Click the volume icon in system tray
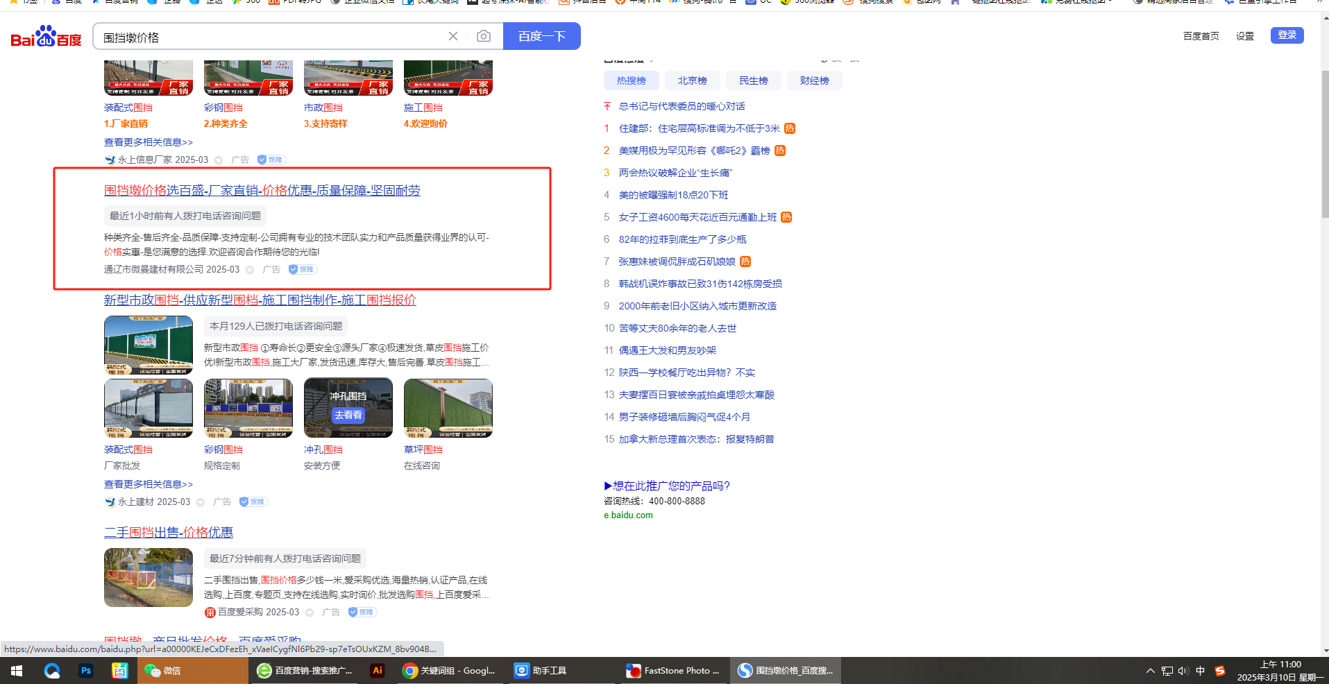Viewport: 1329px width, 684px height. [1183, 671]
